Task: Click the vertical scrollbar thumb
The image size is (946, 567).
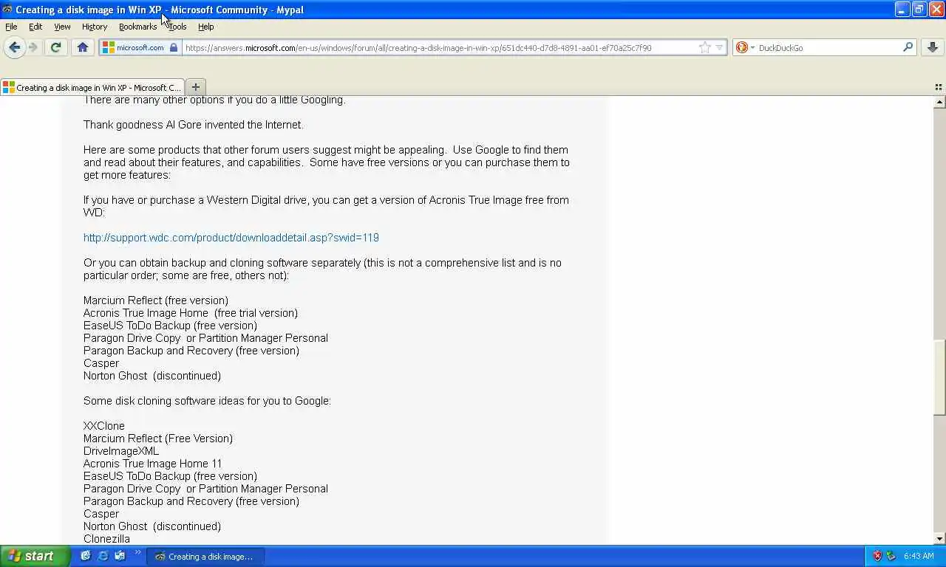Action: click(x=939, y=377)
